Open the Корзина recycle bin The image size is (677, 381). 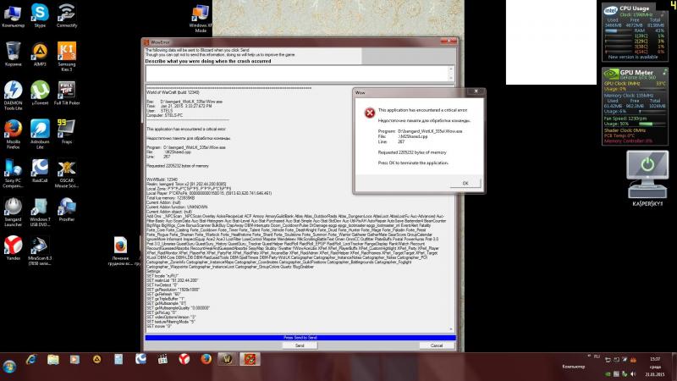13,54
